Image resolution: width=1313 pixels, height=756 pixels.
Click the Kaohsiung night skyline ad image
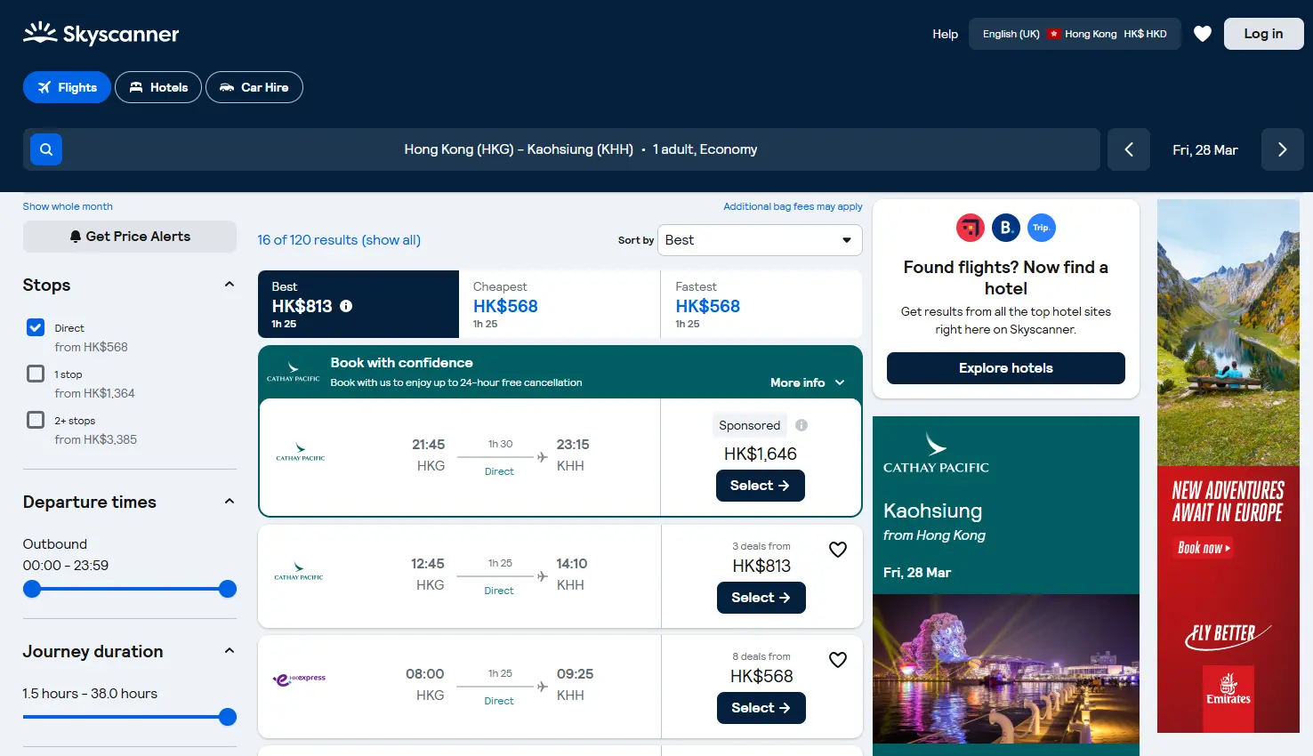coord(1006,669)
